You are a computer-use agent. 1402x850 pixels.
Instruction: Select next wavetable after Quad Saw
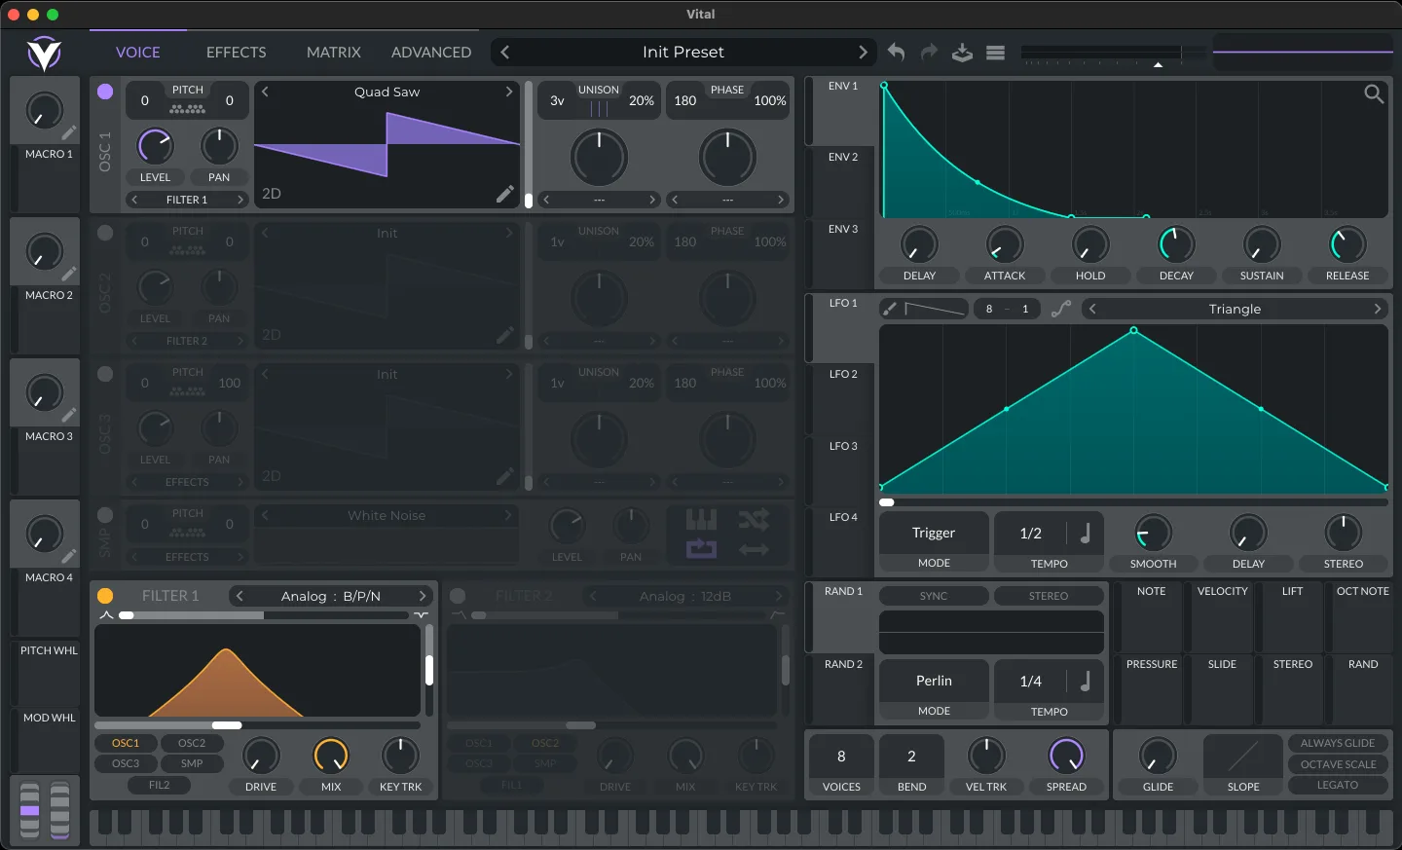pos(508,92)
